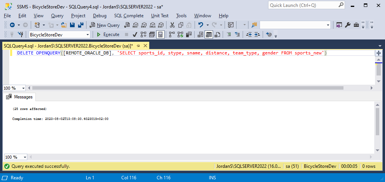
Task: Open the Visual Studio window icon
Action: coord(339,25)
